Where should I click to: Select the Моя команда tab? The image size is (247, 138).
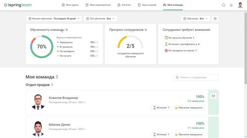(173, 5)
